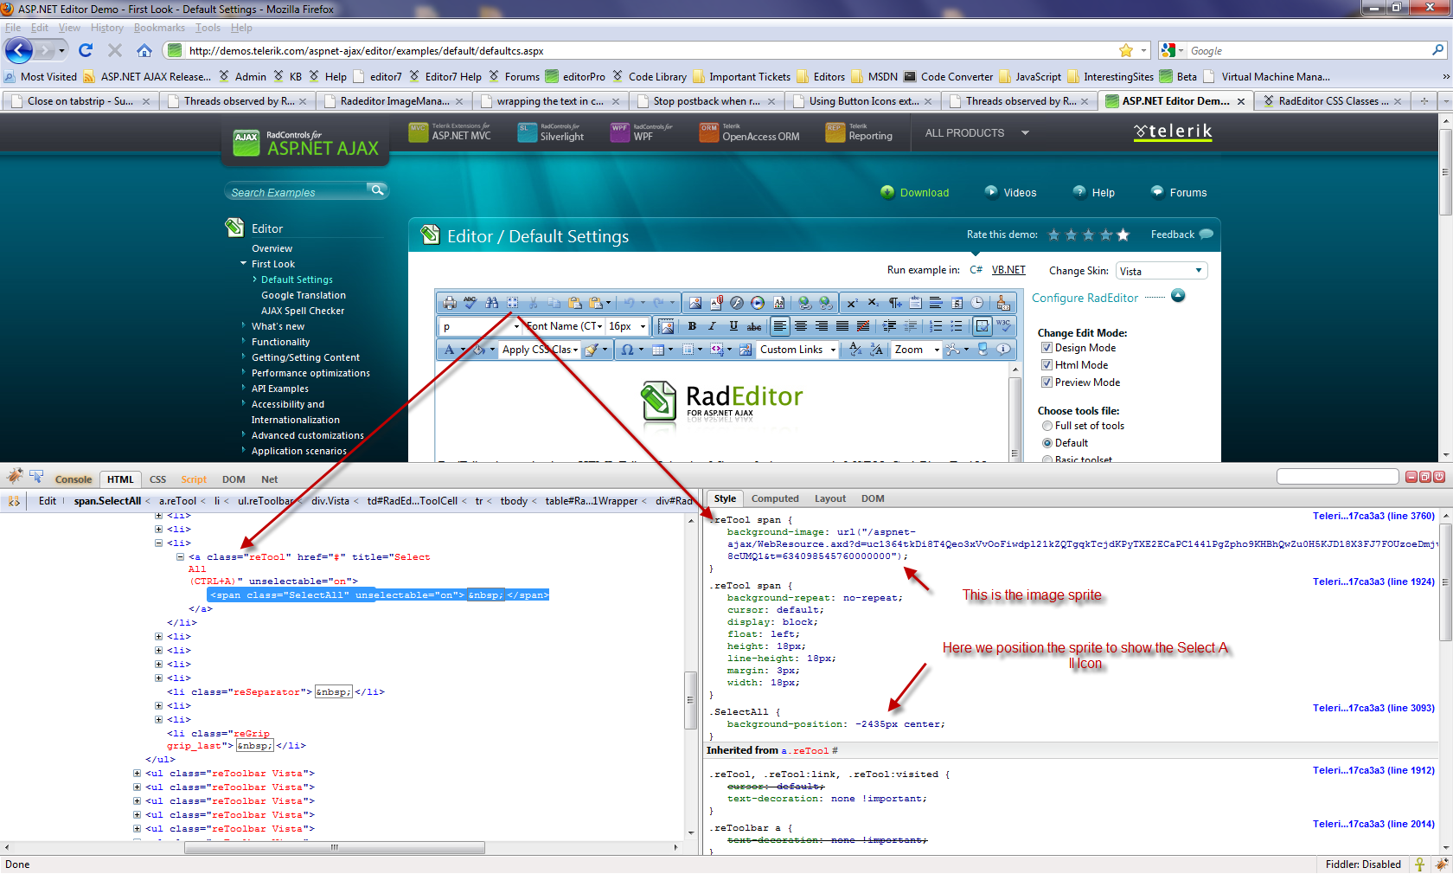Open the Apply CSS Class dropdown
1453x874 pixels.
click(x=541, y=350)
